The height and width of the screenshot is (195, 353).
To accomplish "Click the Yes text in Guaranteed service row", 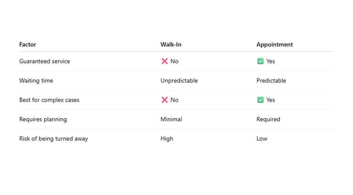I will coord(270,61).
